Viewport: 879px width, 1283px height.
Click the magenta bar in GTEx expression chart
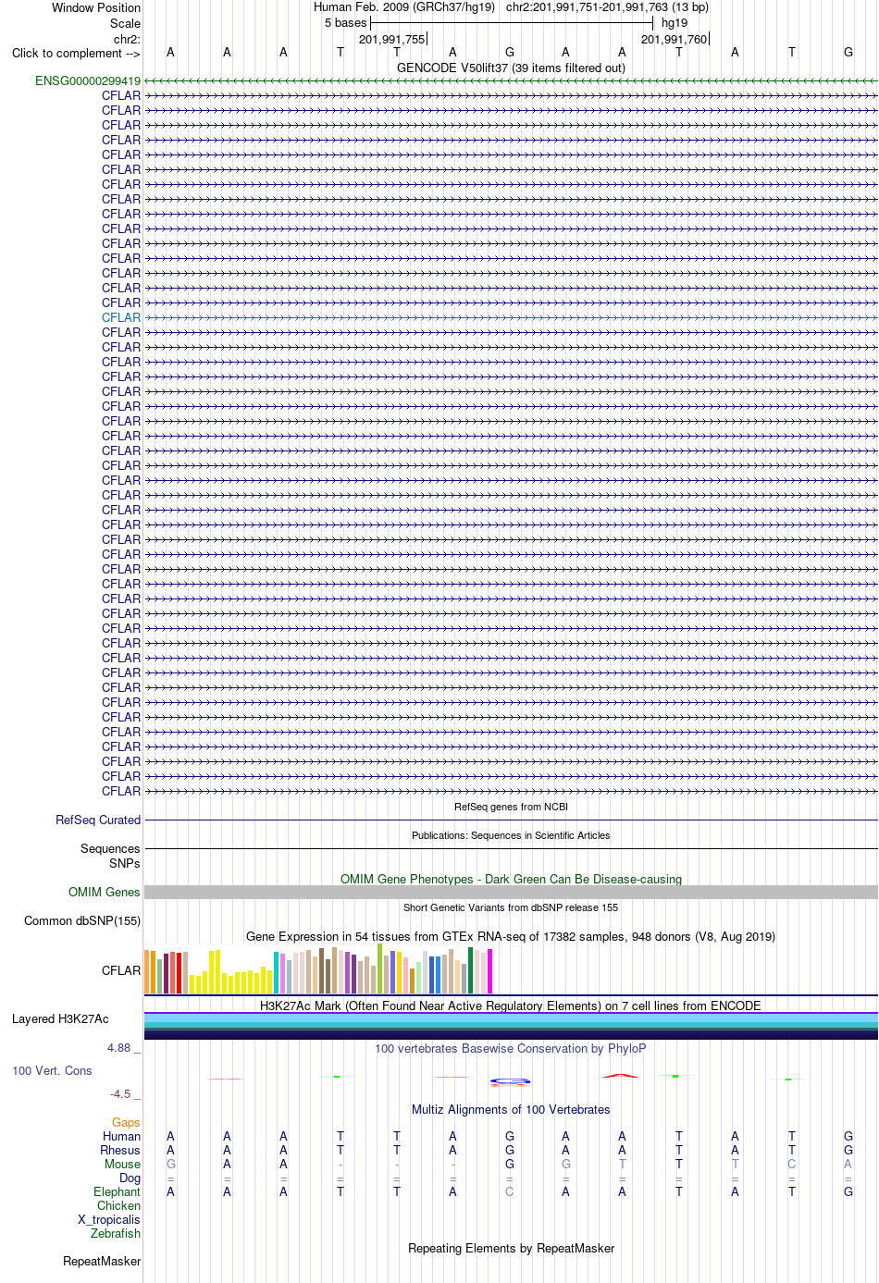[x=489, y=971]
